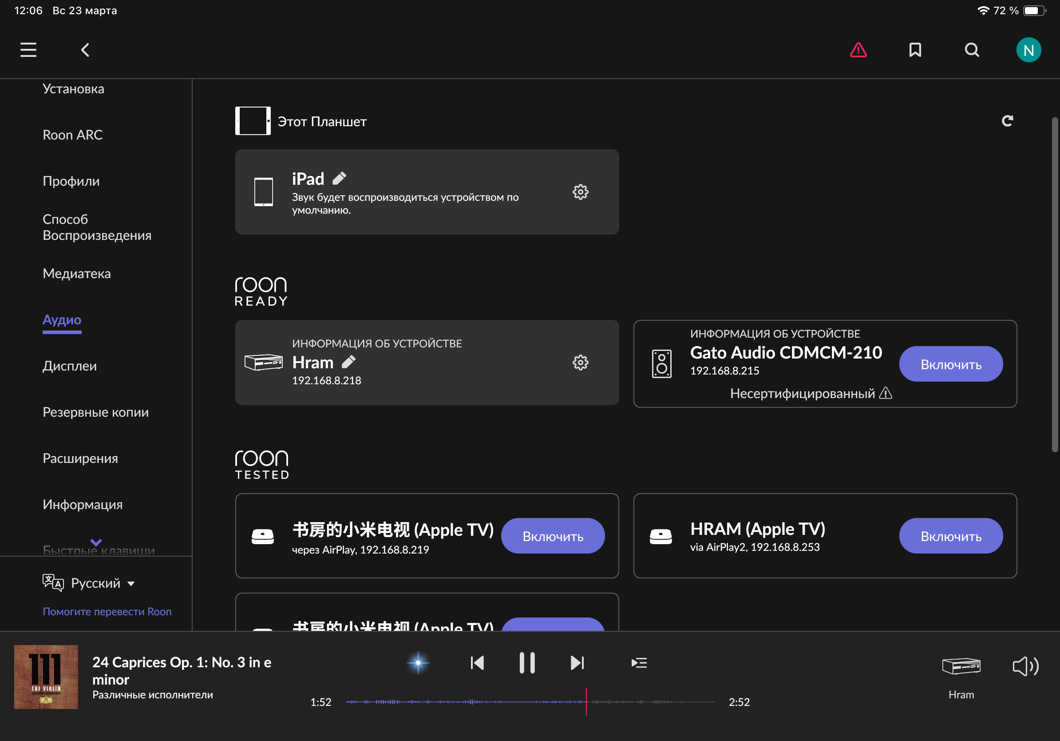Screen dimensions: 1060x741
Task: Click the 12:06 clock in status bar
Action: [28, 10]
